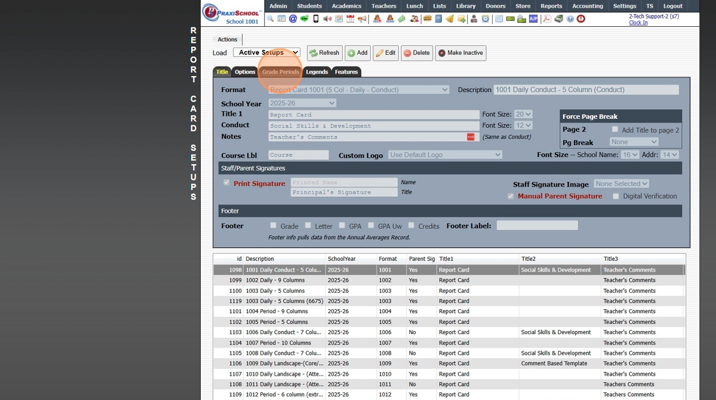Open the Staff Signature Image dropdown
This screenshot has width=716, height=400.
(x=621, y=183)
